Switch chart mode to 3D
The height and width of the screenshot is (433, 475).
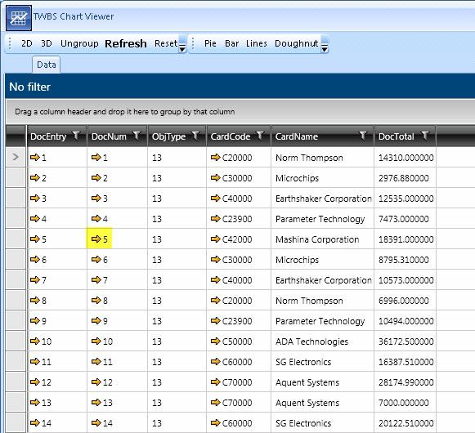(47, 43)
